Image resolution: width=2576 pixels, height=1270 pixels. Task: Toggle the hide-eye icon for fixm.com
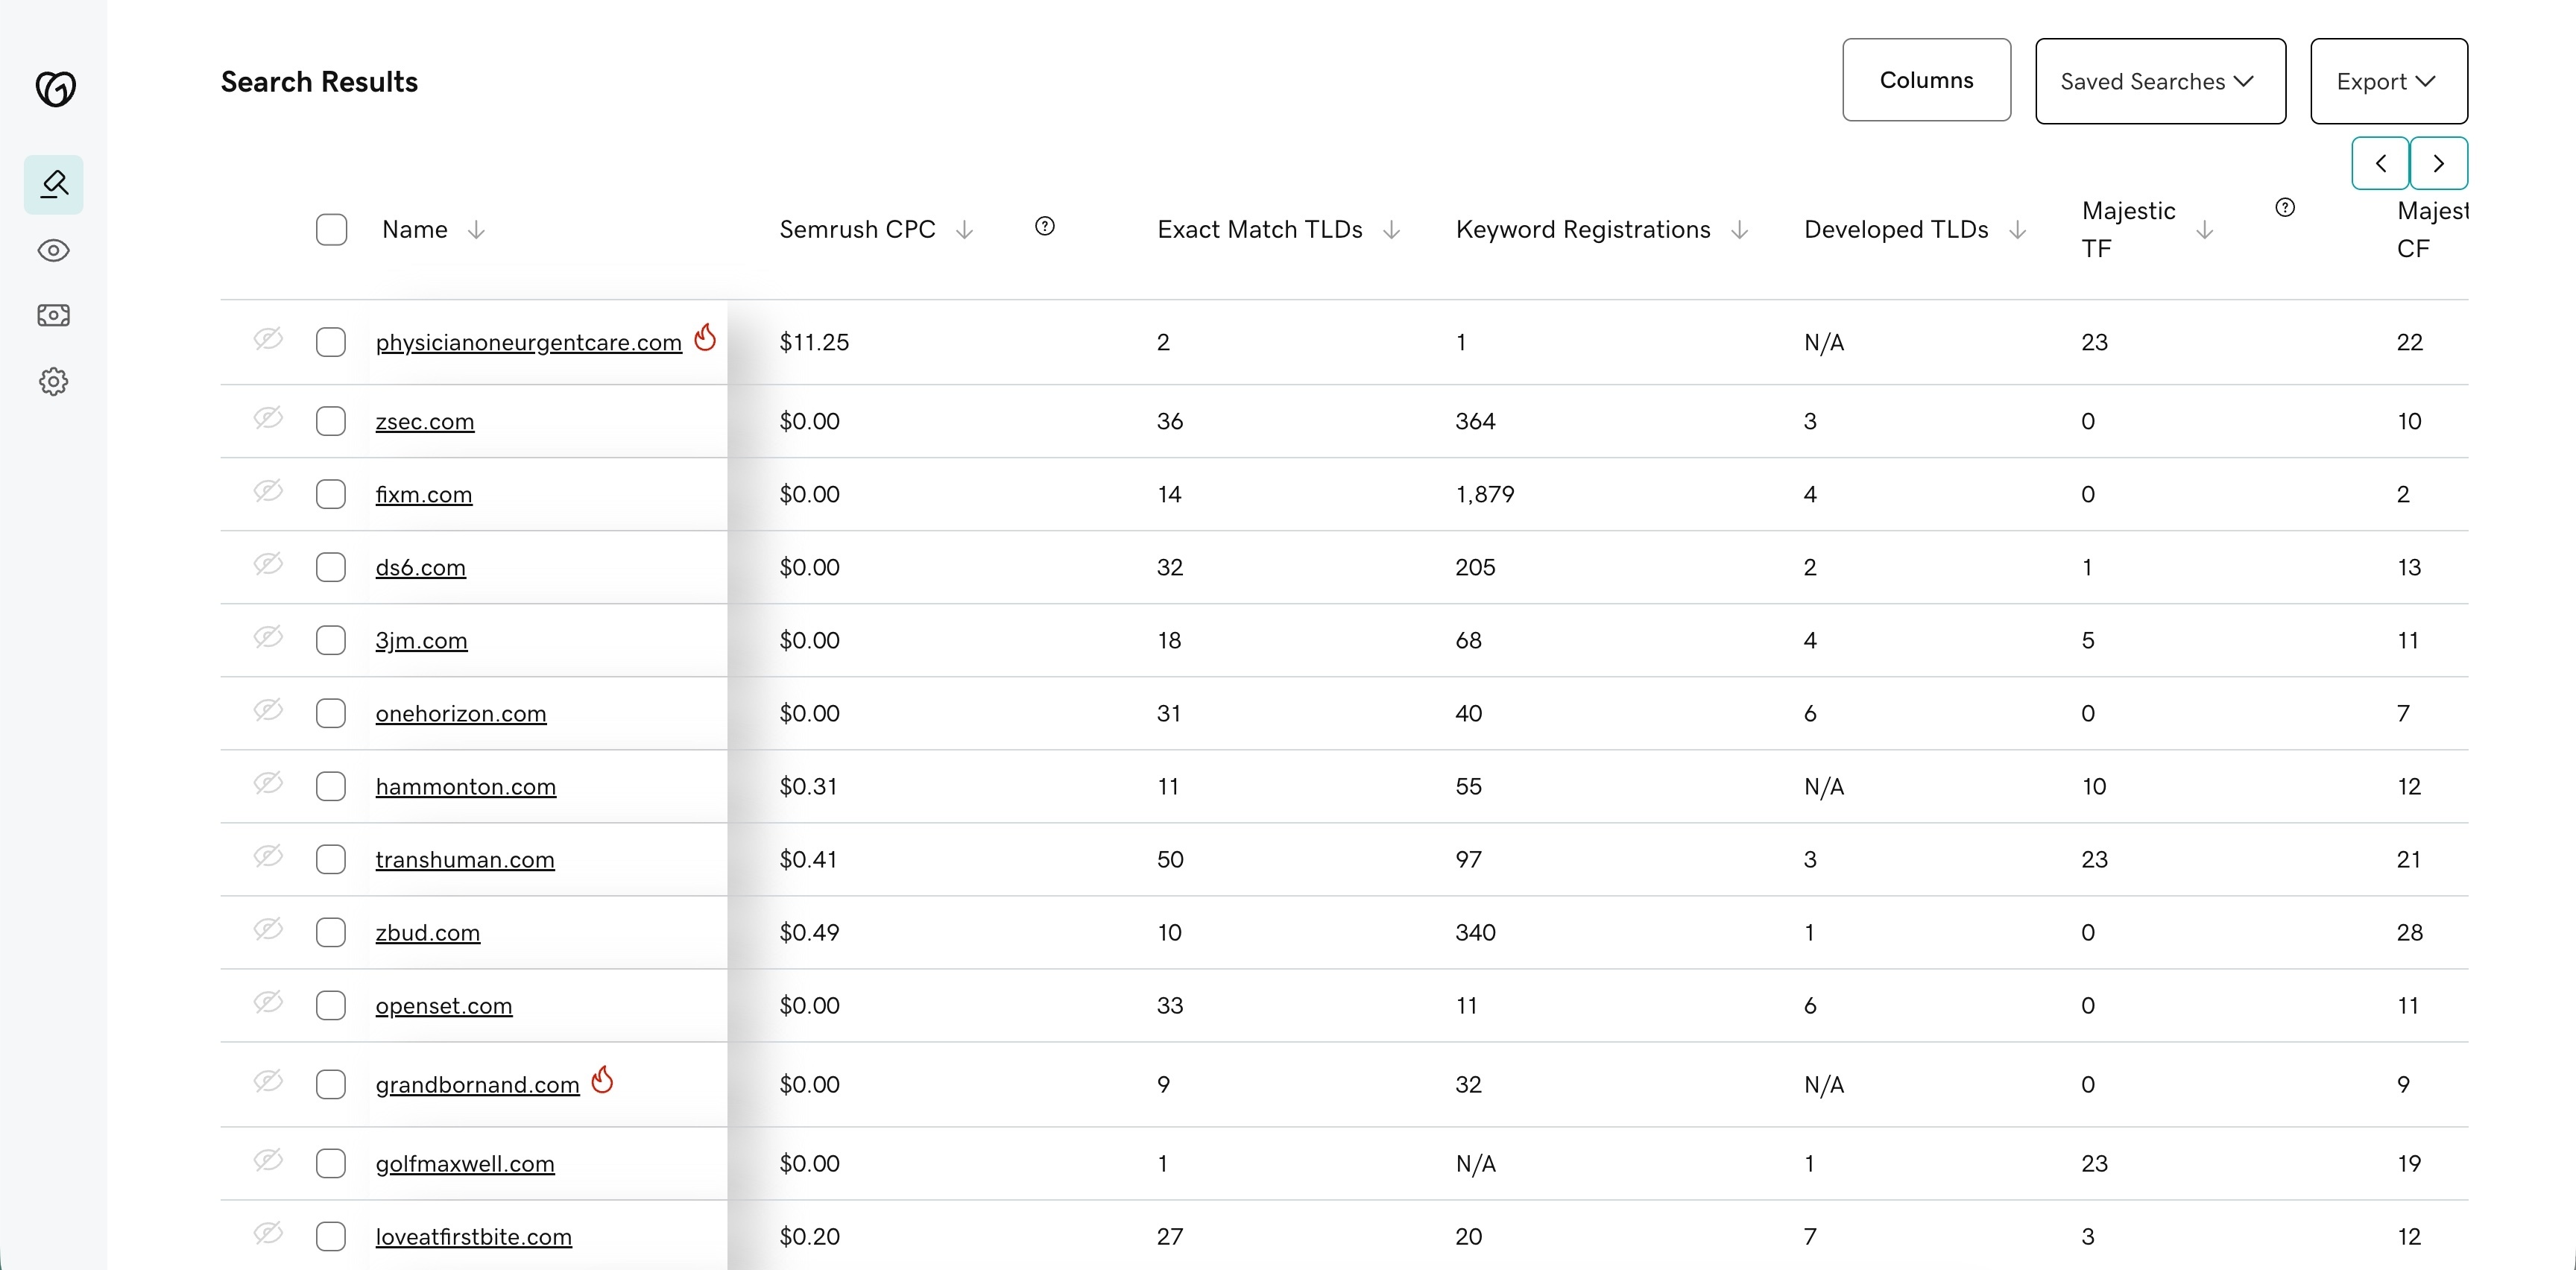pos(268,491)
